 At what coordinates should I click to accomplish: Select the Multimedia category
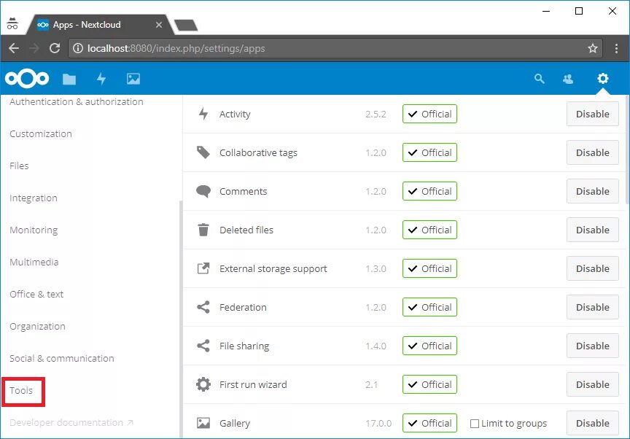click(x=34, y=263)
